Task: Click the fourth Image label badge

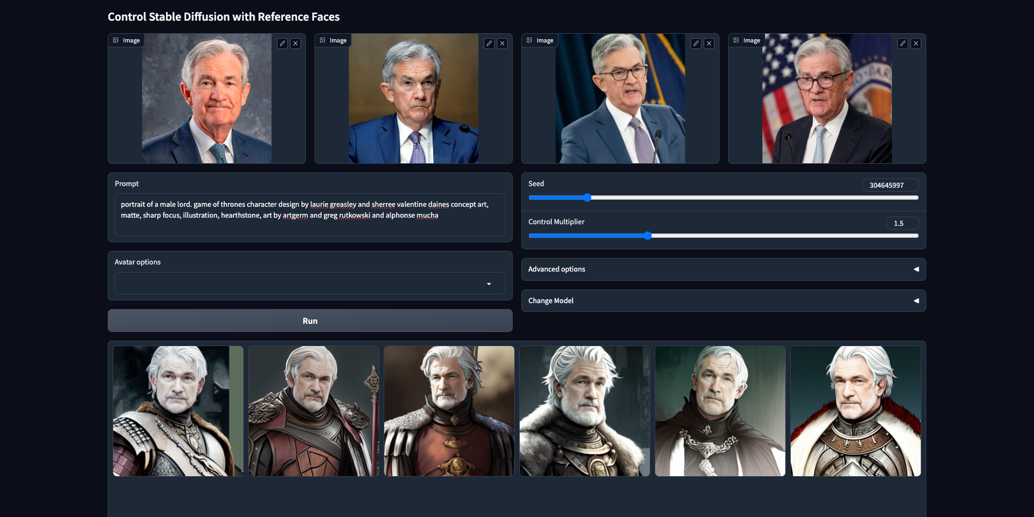Action: (x=747, y=40)
